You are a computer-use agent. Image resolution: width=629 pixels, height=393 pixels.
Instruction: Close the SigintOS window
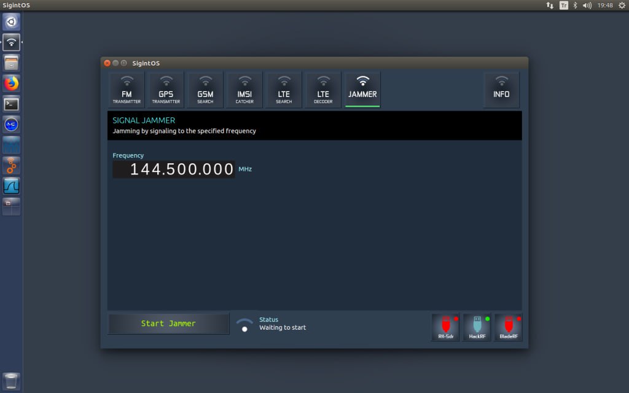[x=107, y=63]
